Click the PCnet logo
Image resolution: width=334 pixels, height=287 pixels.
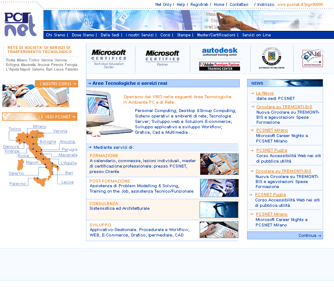[20, 24]
